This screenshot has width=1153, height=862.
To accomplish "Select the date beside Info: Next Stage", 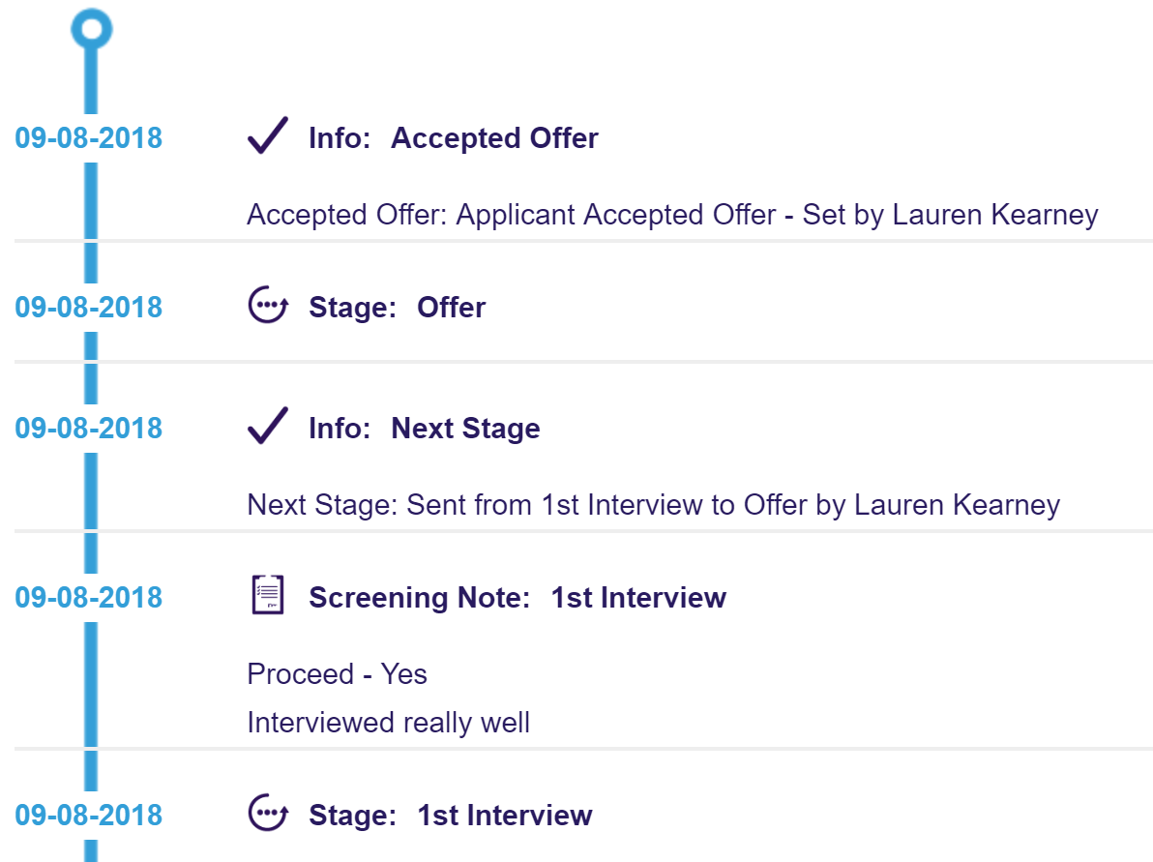I will tap(88, 428).
